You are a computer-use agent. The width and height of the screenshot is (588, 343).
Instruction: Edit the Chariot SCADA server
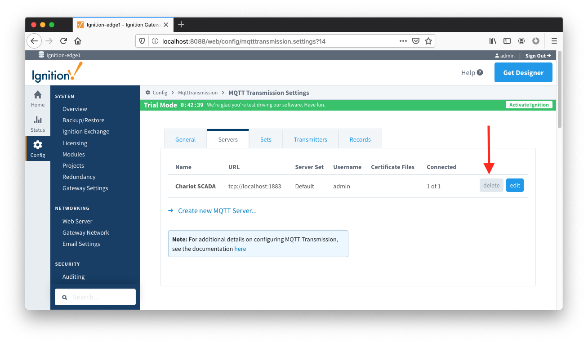pos(515,185)
